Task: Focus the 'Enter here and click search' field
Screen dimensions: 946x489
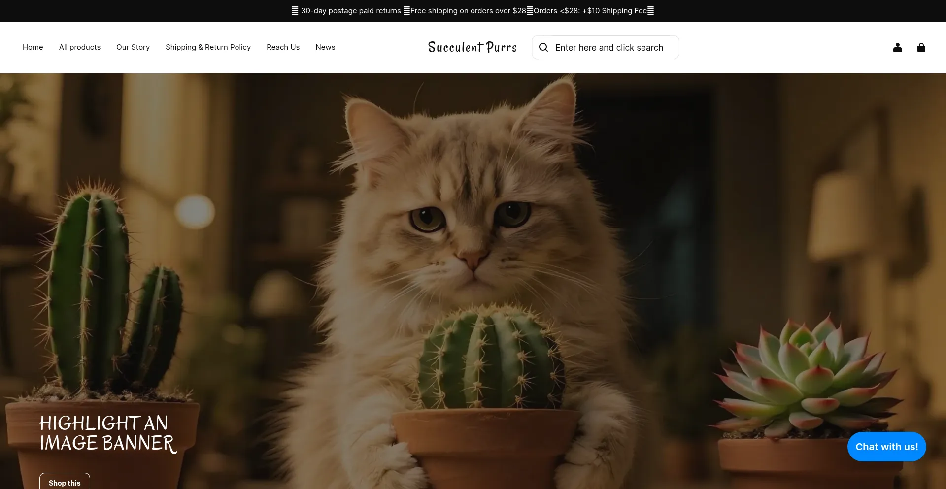Action: [x=609, y=48]
